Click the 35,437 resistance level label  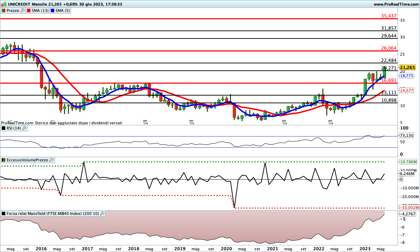(x=389, y=16)
